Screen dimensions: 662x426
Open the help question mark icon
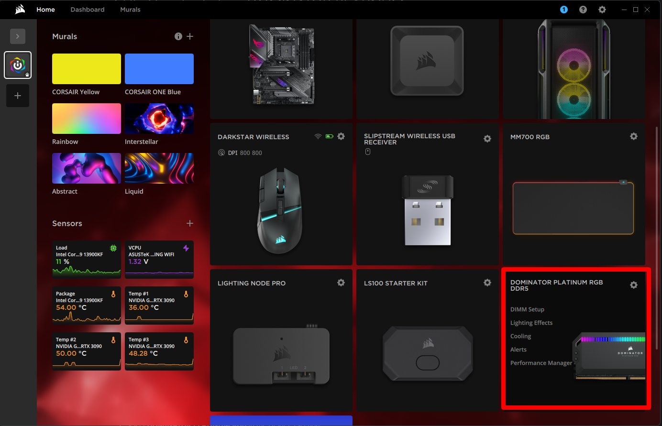pyautogui.click(x=583, y=10)
